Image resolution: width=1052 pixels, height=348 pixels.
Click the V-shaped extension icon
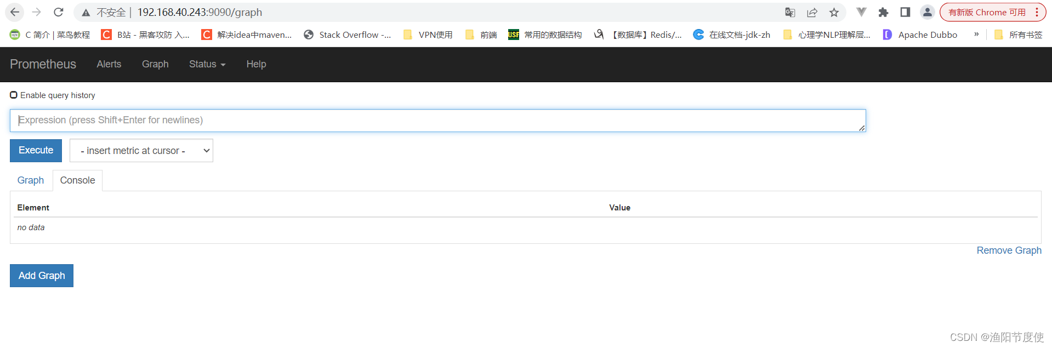pyautogui.click(x=861, y=12)
